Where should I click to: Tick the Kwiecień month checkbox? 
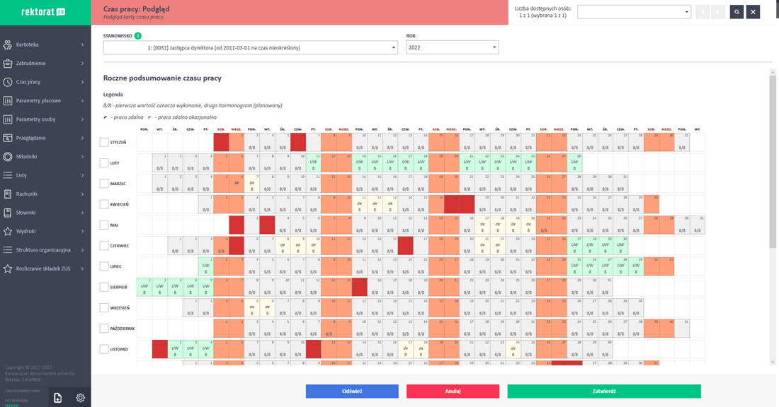click(104, 204)
